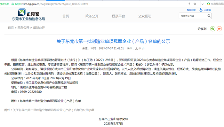Share to Weibo via red icon
Image resolution: width=224 pixels, height=127 pixels.
219,29
